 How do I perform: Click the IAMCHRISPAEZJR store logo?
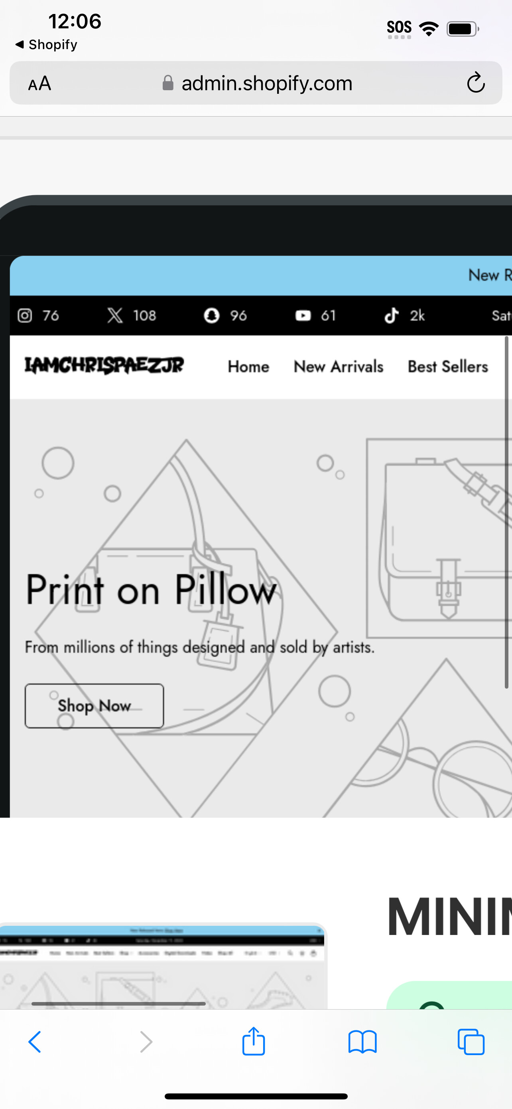click(x=104, y=366)
